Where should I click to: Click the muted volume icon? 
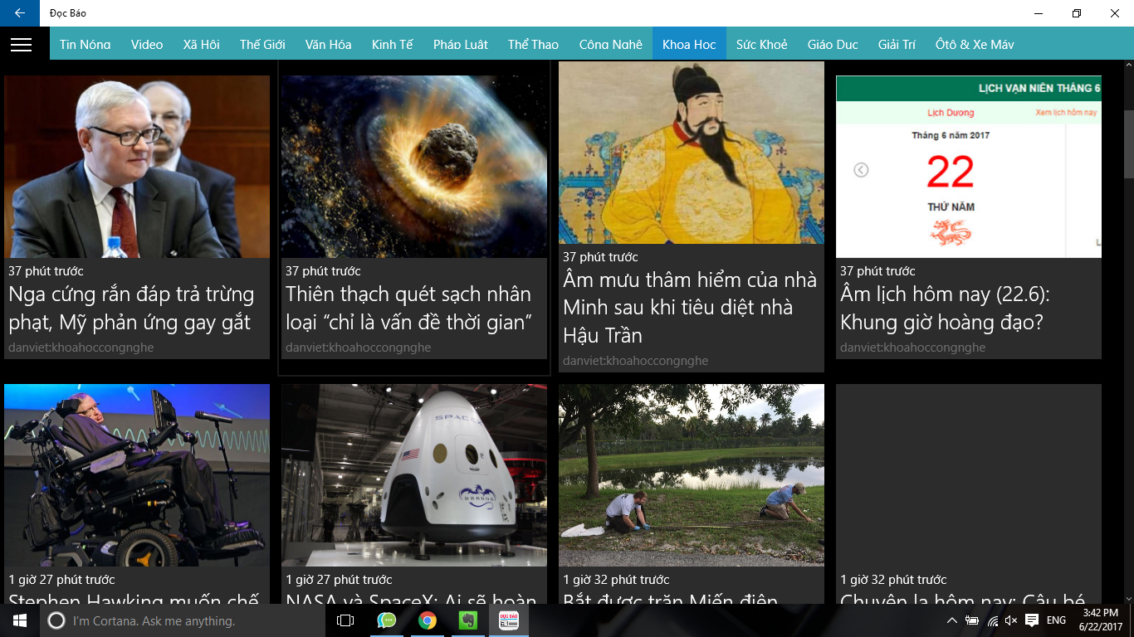click(1011, 620)
